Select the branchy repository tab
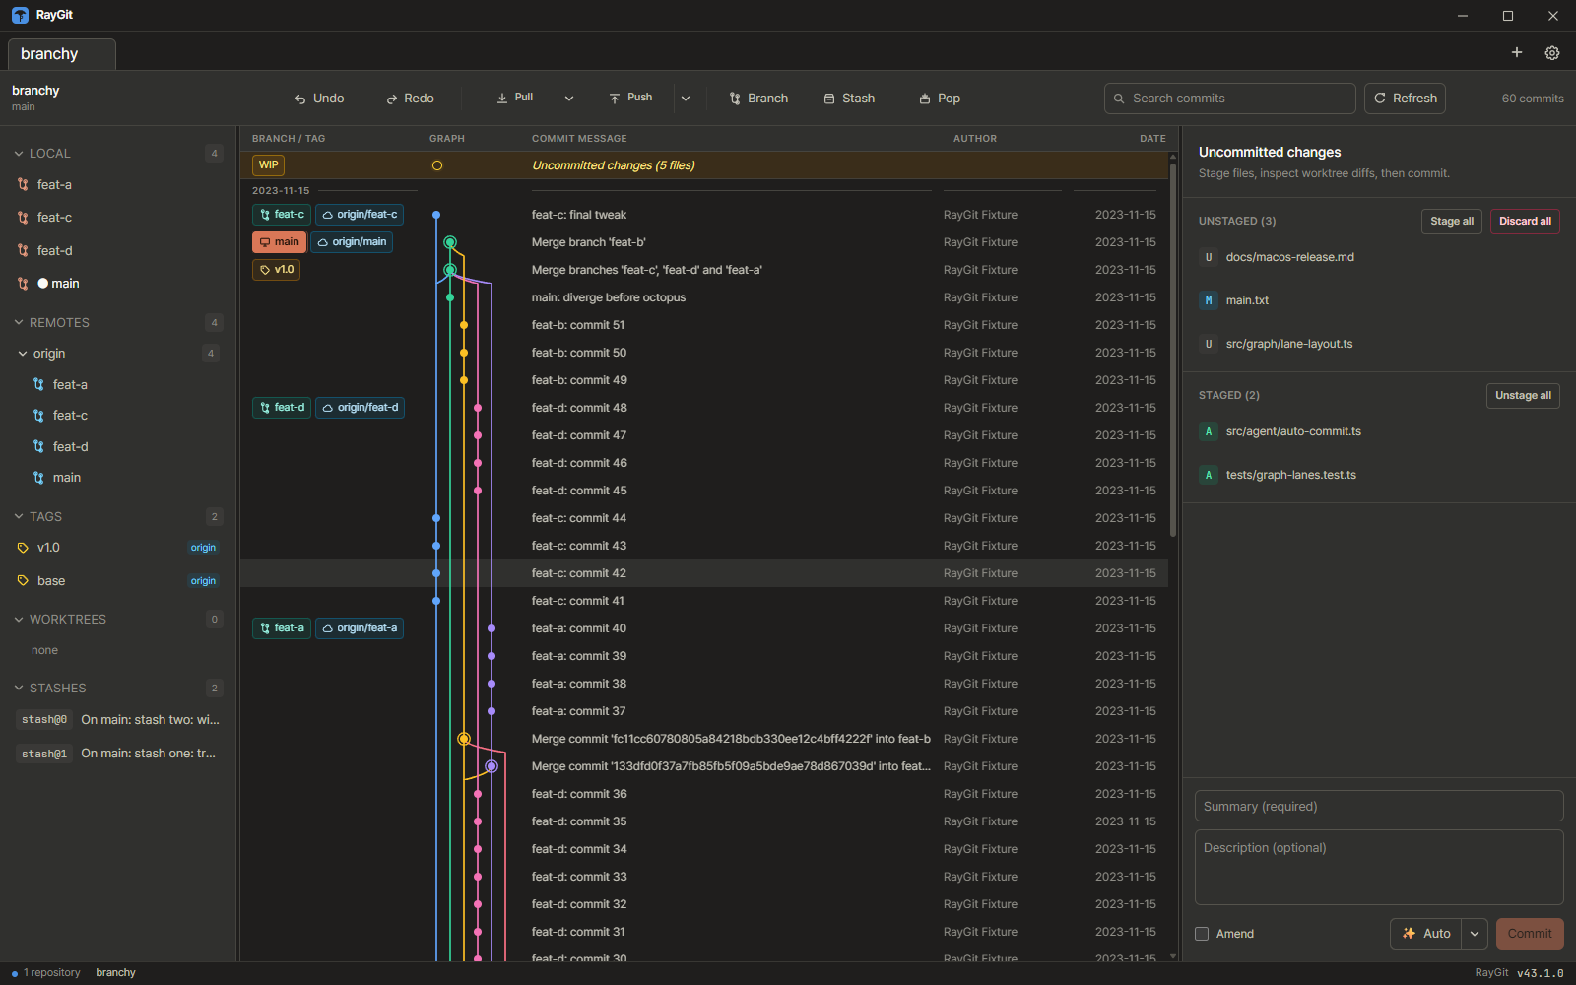This screenshot has width=1576, height=985. click(x=62, y=54)
